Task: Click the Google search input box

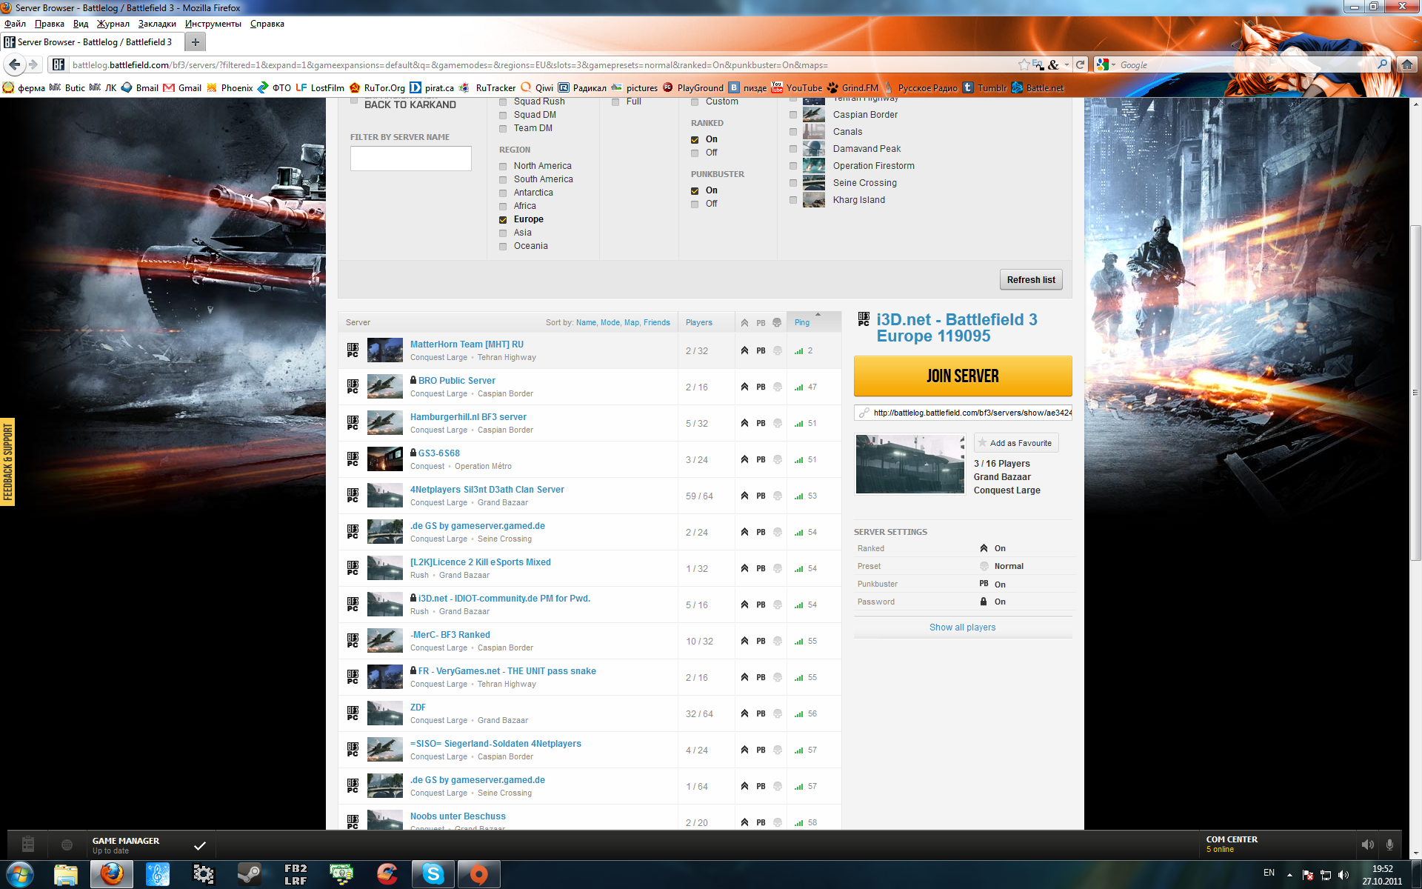Action: 1246,64
